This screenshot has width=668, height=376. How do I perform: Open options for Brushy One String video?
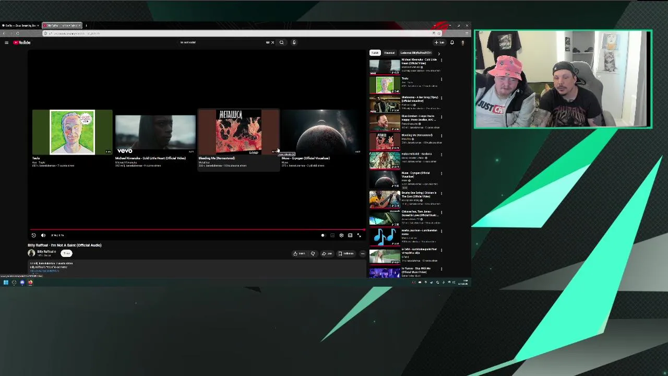click(x=442, y=193)
